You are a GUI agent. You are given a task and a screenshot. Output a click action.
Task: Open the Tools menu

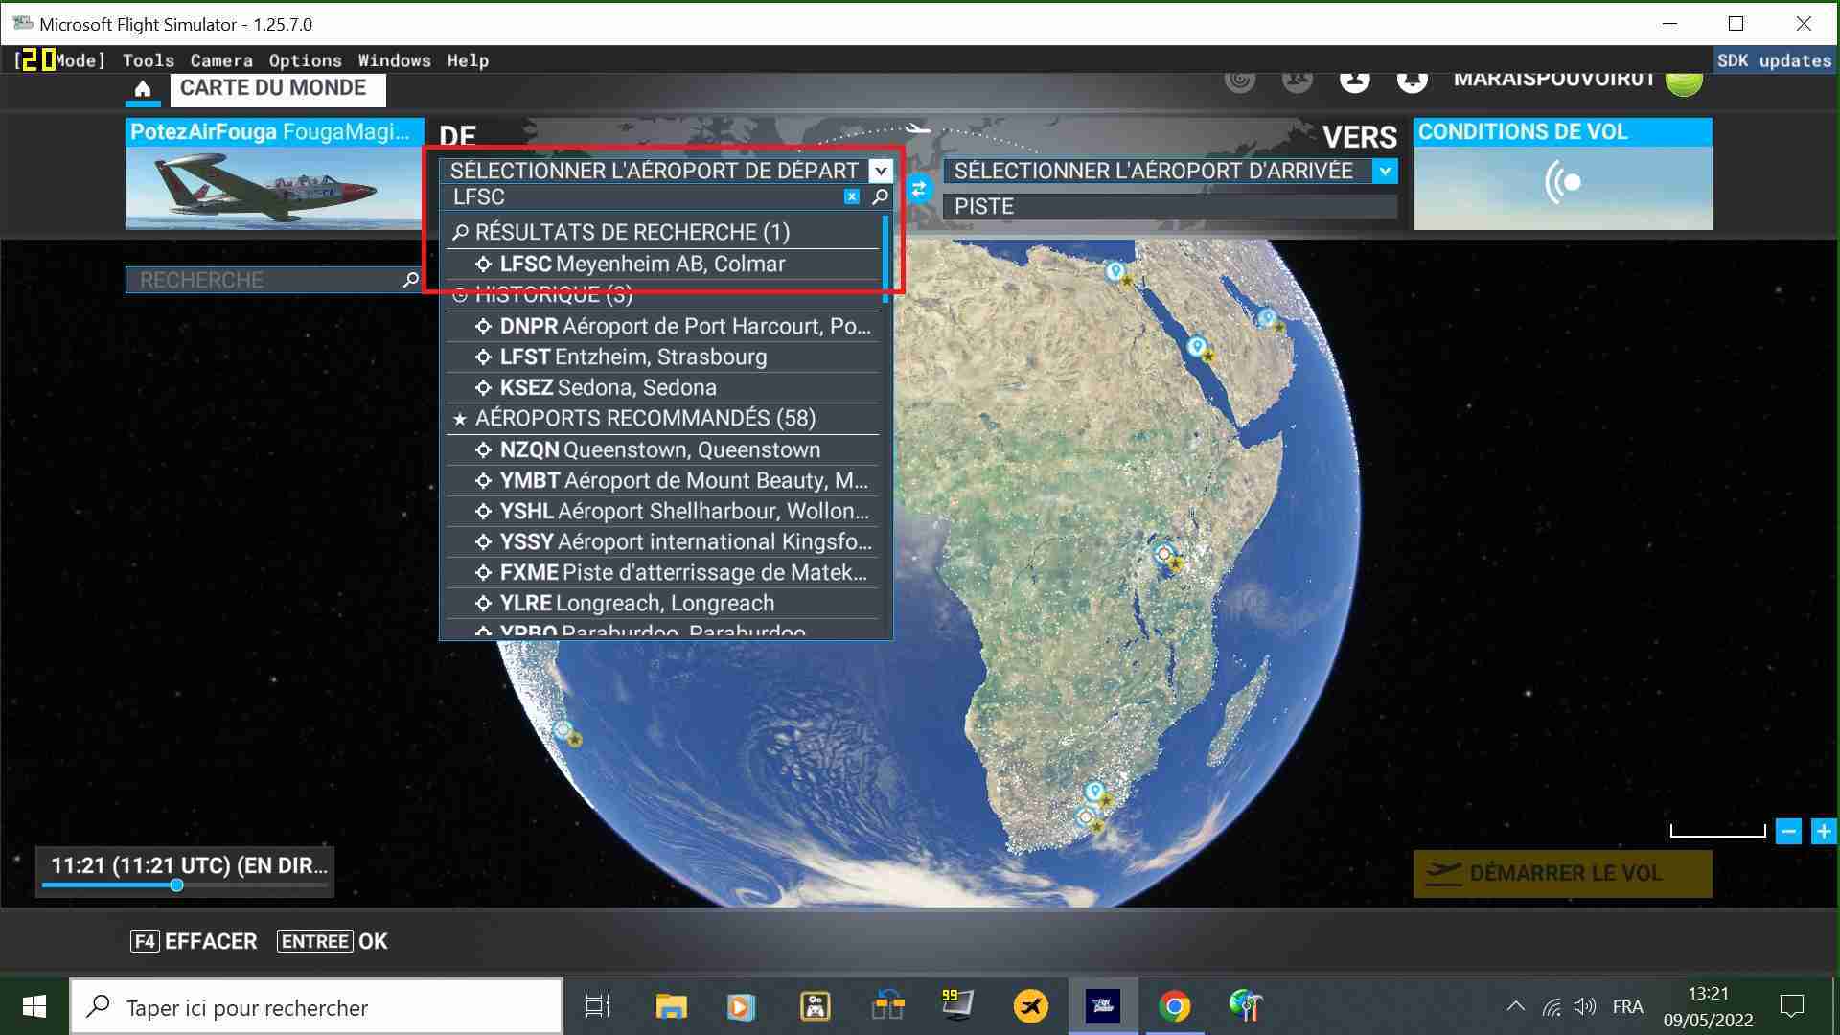(149, 60)
